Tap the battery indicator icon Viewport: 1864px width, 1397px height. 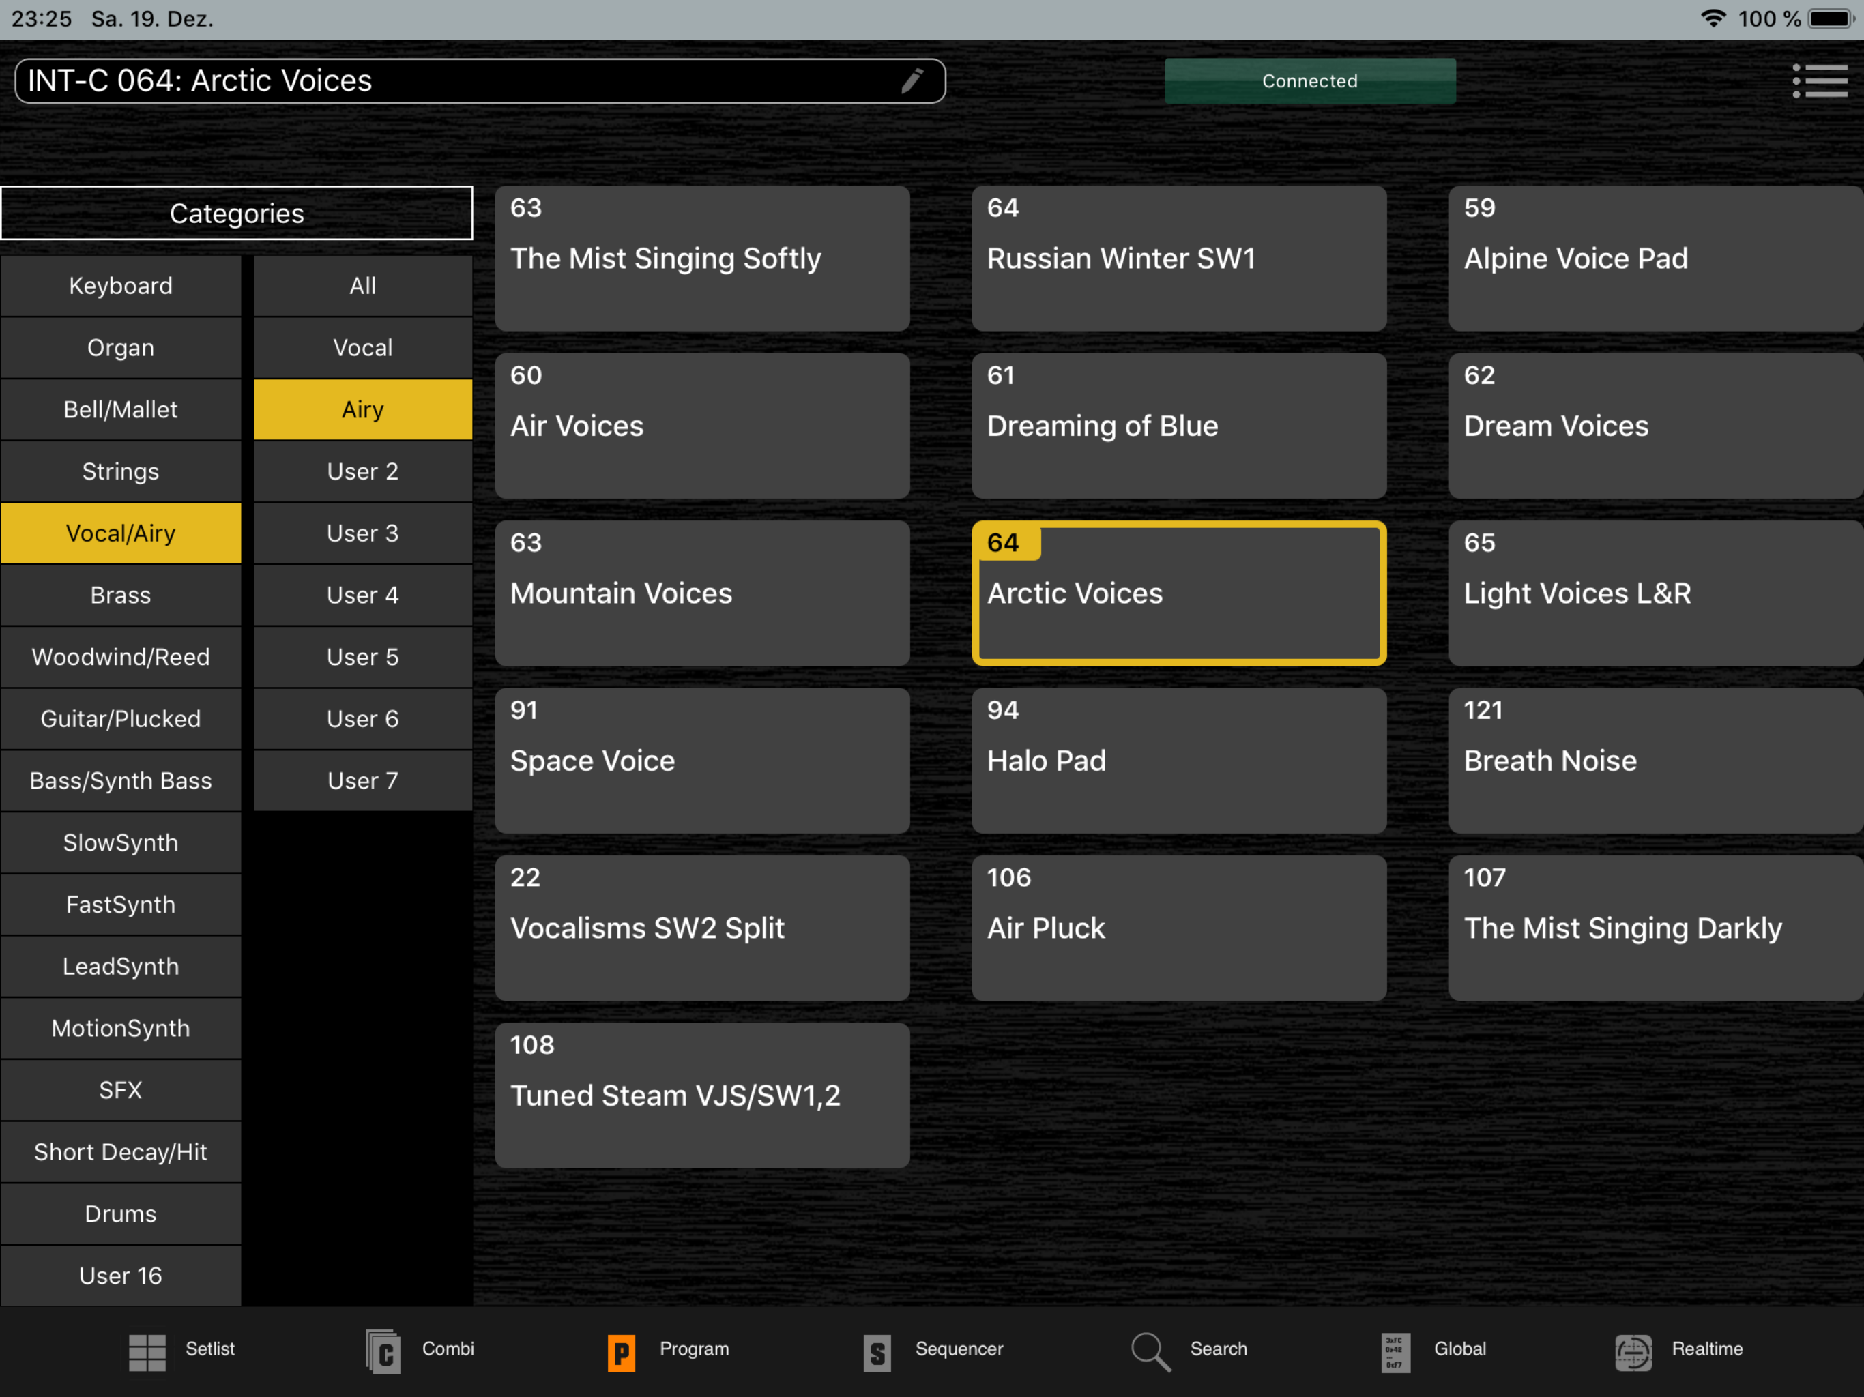(x=1832, y=18)
